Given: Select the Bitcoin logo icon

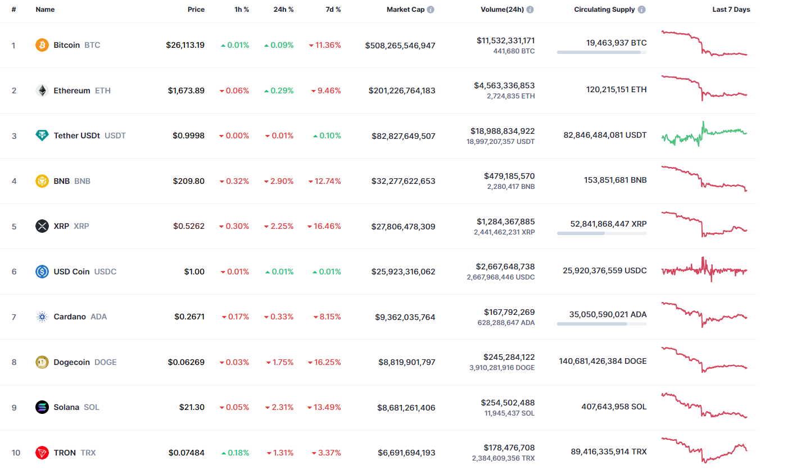Looking at the screenshot, I should [42, 45].
